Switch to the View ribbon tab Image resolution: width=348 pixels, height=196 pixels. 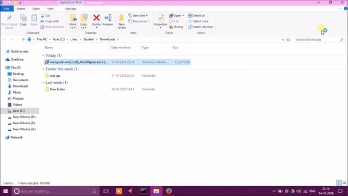(x=51, y=9)
